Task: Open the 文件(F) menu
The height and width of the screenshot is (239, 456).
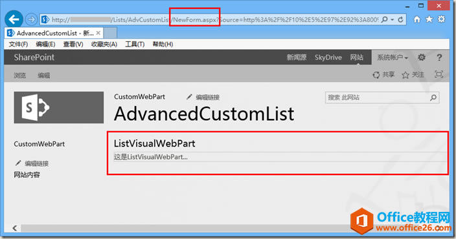Action: (x=18, y=44)
